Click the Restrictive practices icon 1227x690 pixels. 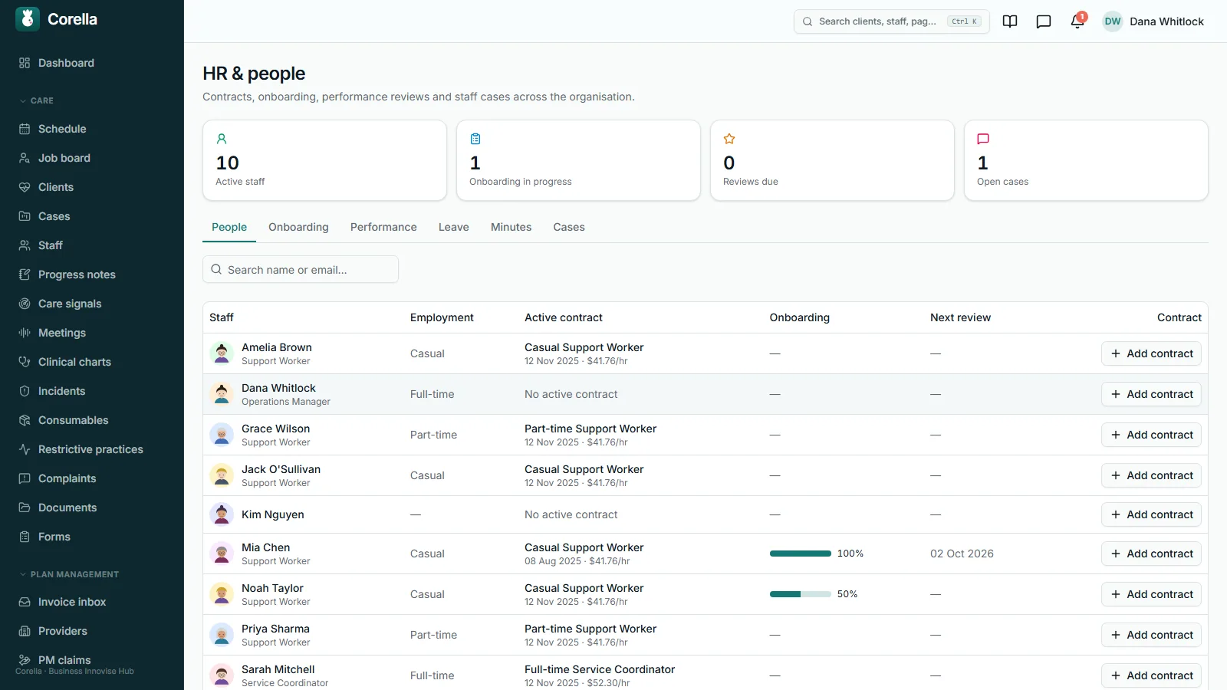click(x=25, y=449)
